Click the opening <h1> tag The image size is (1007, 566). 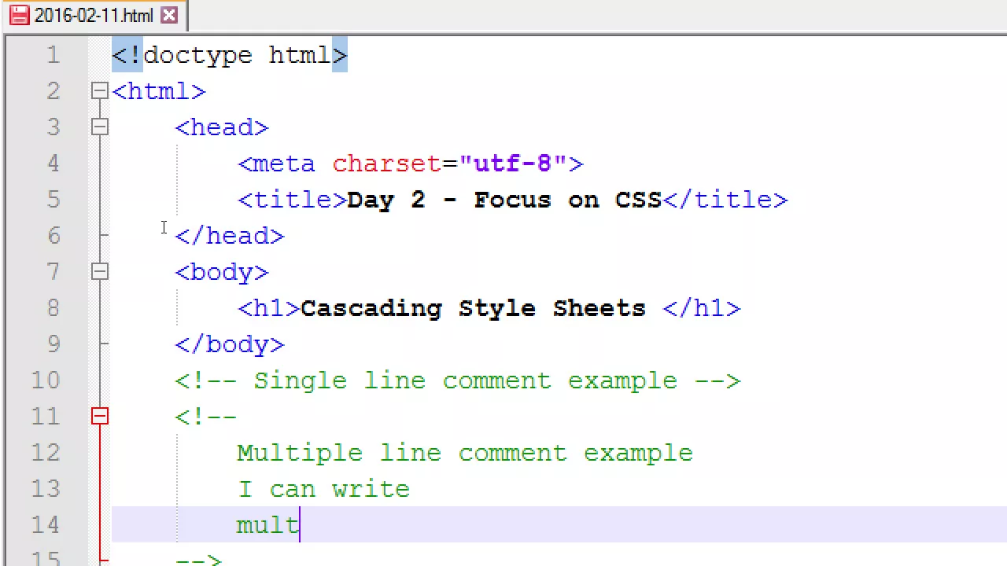pyautogui.click(x=269, y=308)
